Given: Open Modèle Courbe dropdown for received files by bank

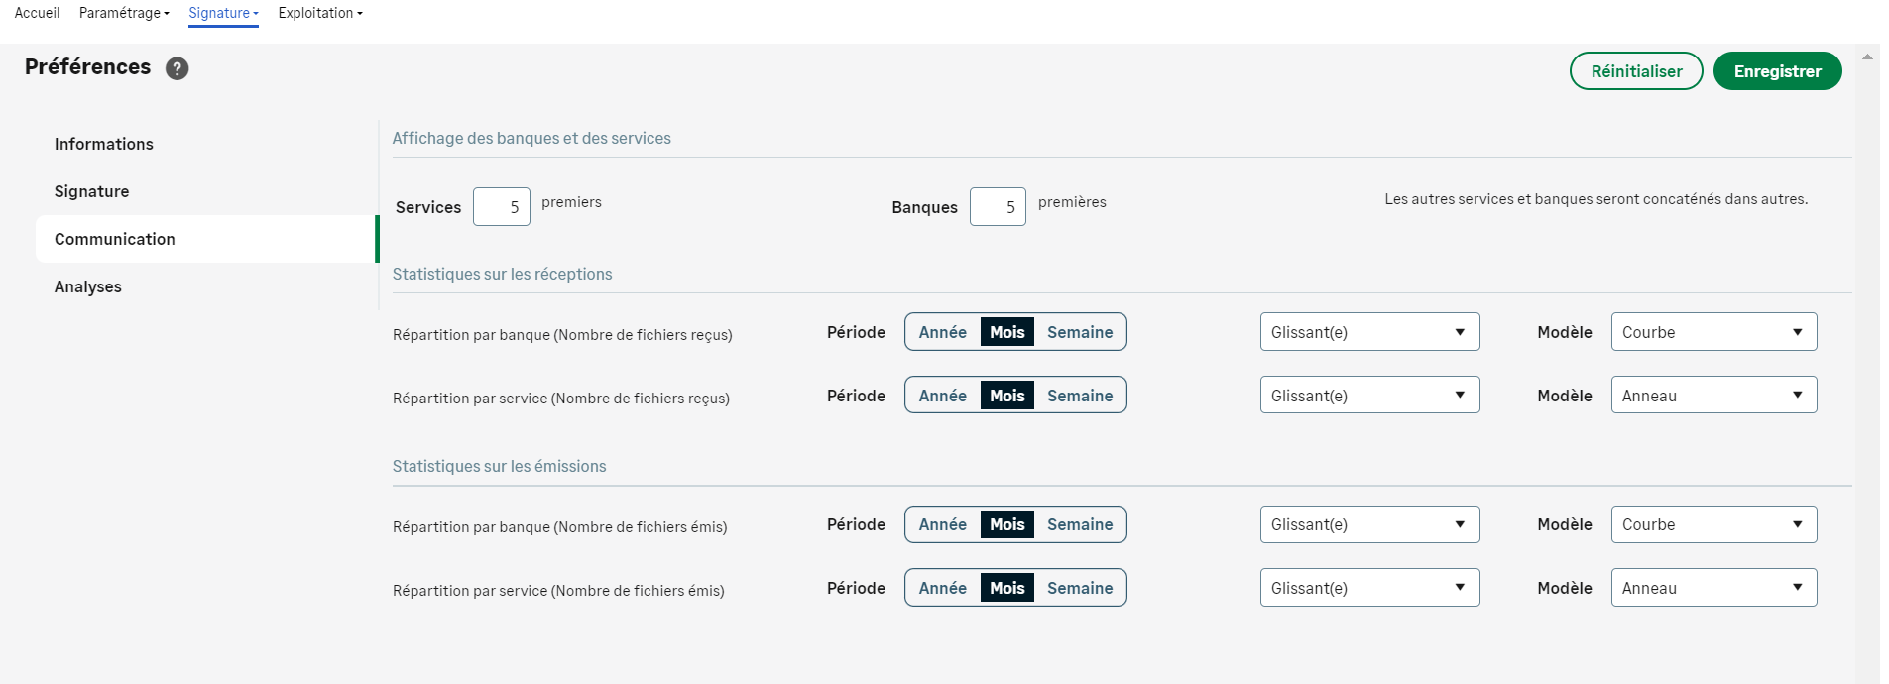Looking at the screenshot, I should point(1712,332).
